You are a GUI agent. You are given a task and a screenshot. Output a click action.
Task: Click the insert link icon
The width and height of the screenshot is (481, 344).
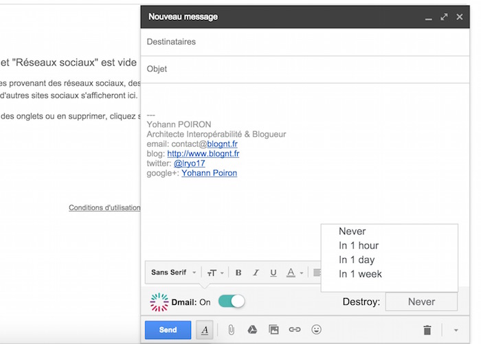[295, 330]
